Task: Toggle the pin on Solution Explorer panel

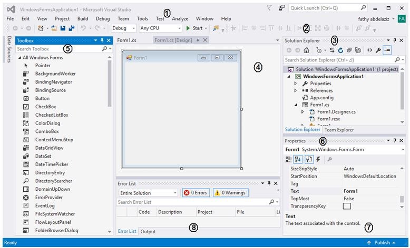Action: click(395, 40)
